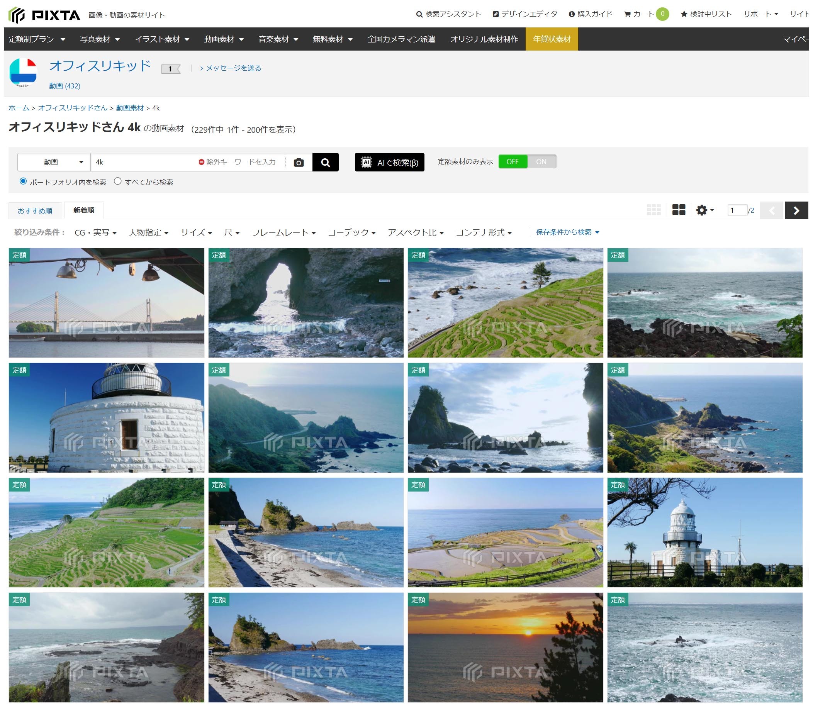The height and width of the screenshot is (707, 813).
Task: Turn ON 定額素材のみ表示 toggle
Action: click(541, 162)
